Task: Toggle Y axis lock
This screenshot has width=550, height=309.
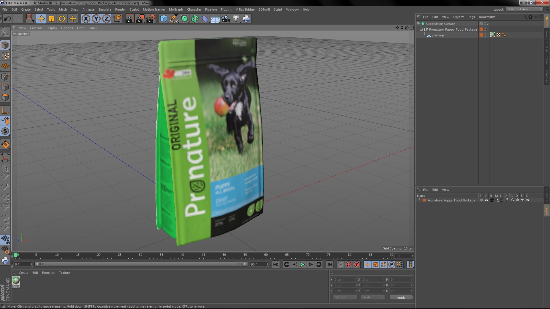Action: pyautogui.click(x=96, y=19)
